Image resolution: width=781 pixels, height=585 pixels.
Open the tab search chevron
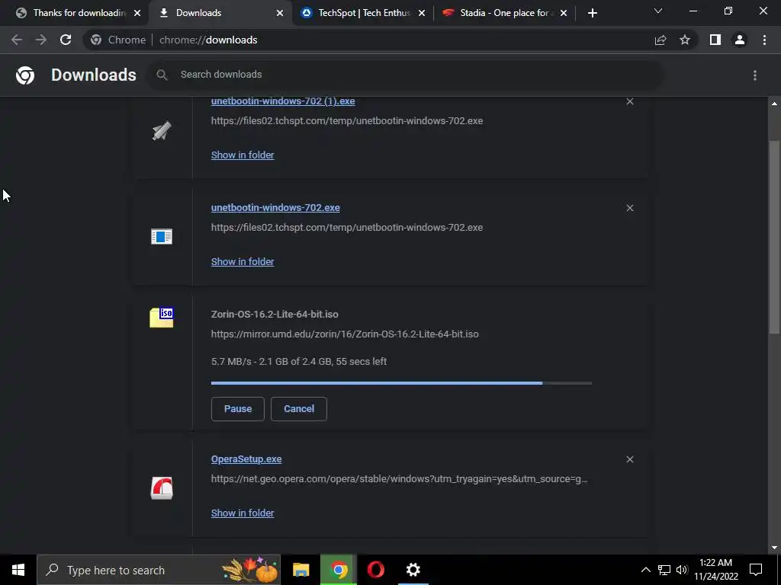pos(658,11)
